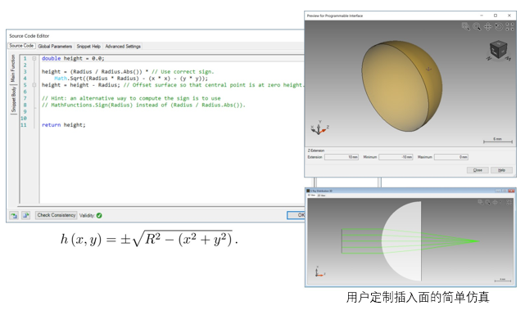
Task: Select the rotate view tool in preview
Action: tap(499, 26)
